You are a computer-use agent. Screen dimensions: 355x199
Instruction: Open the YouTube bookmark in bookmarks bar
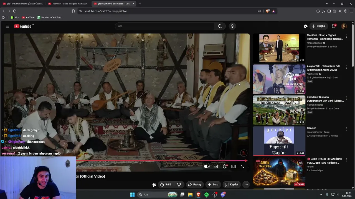(28, 17)
